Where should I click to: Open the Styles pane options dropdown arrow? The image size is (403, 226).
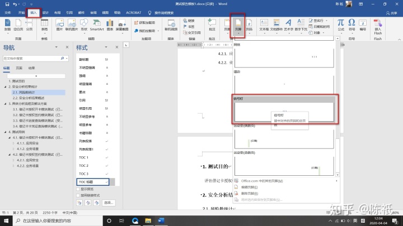(x=106, y=47)
